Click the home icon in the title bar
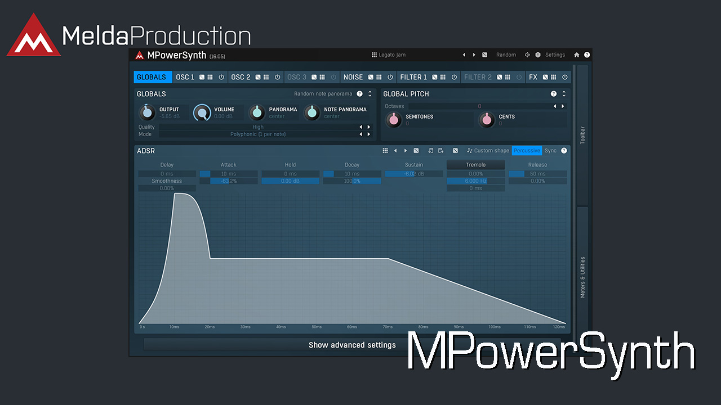This screenshot has height=405, width=721. coord(576,55)
